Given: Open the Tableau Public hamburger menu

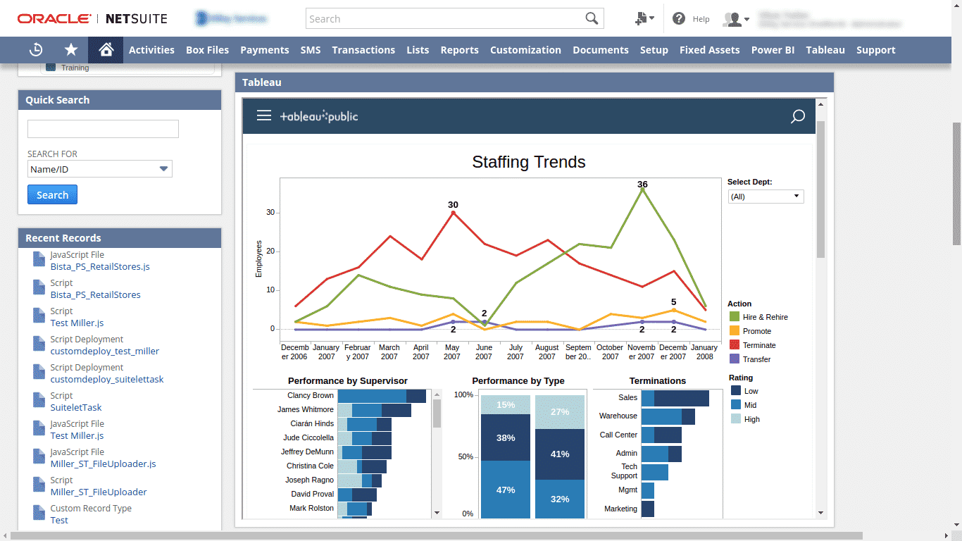Looking at the screenshot, I should click(x=264, y=116).
